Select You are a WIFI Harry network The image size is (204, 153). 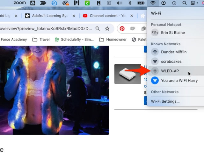(x=176, y=81)
